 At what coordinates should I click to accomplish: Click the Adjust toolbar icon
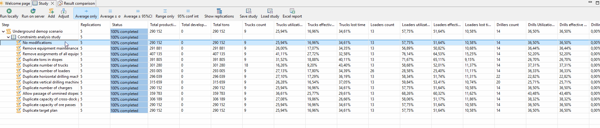tap(64, 11)
